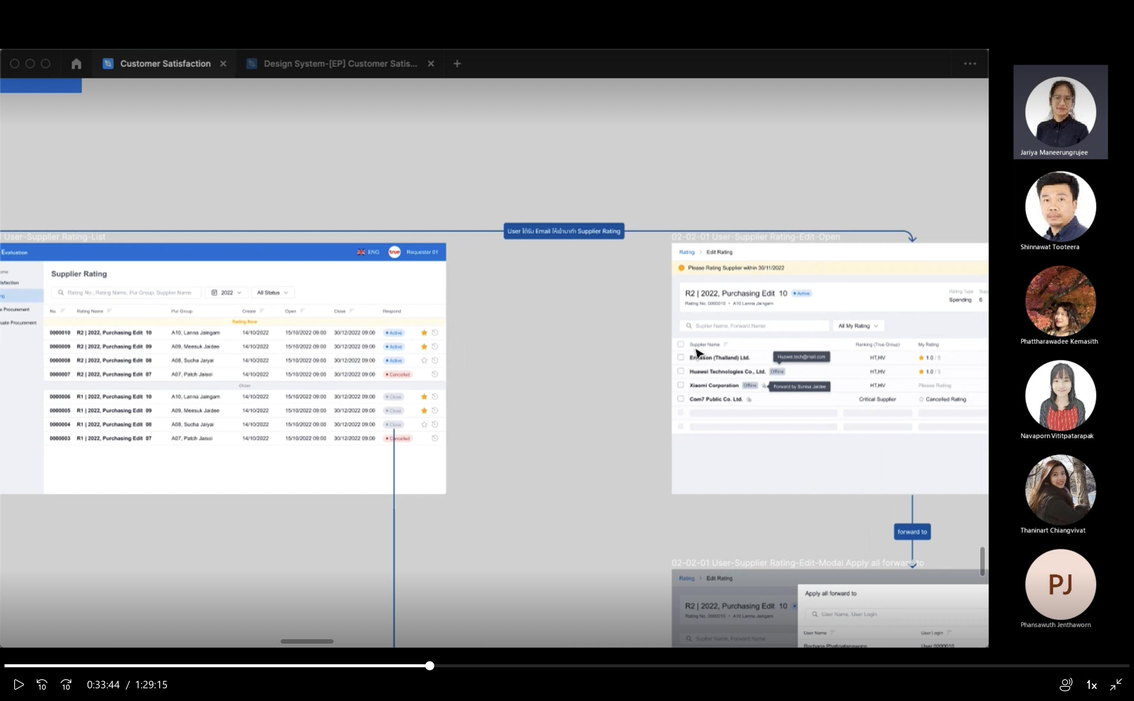Close the Customer Satisfaction tab

pyautogui.click(x=223, y=63)
